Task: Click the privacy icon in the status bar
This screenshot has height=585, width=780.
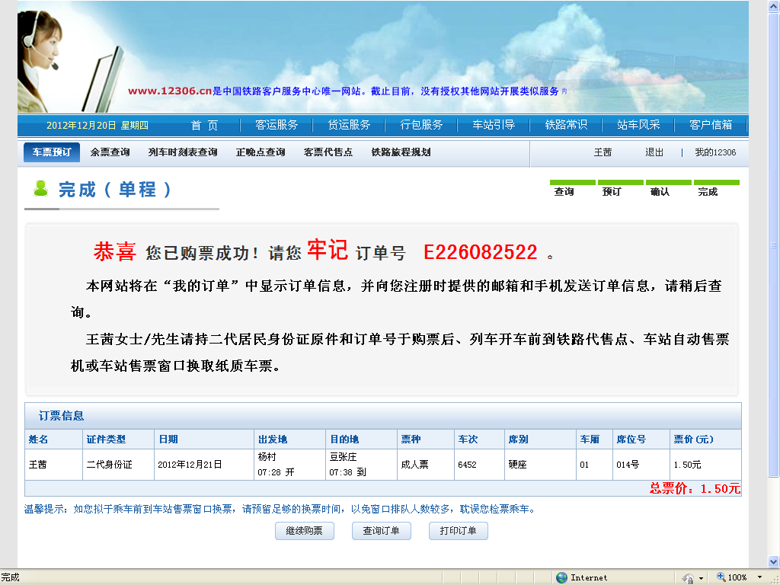Action: pyautogui.click(x=689, y=578)
